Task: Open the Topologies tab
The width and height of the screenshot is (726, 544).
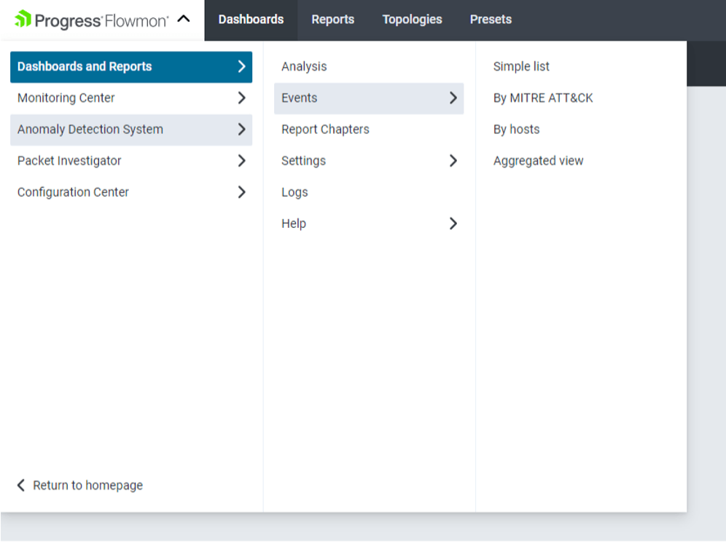Action: 412,20
